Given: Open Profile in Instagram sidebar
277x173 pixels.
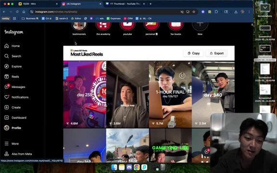Looking at the screenshot, I should tap(13, 128).
